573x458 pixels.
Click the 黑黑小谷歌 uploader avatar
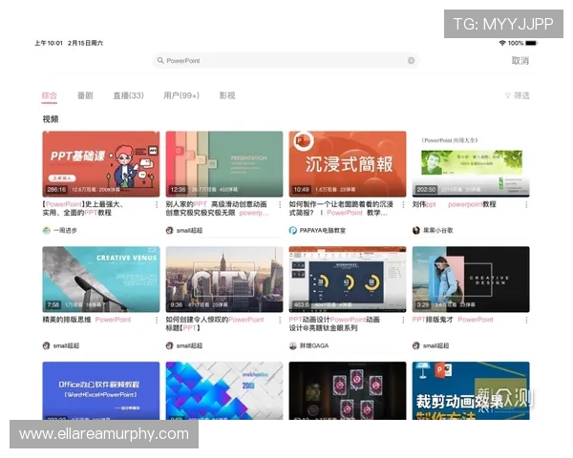[x=415, y=231]
